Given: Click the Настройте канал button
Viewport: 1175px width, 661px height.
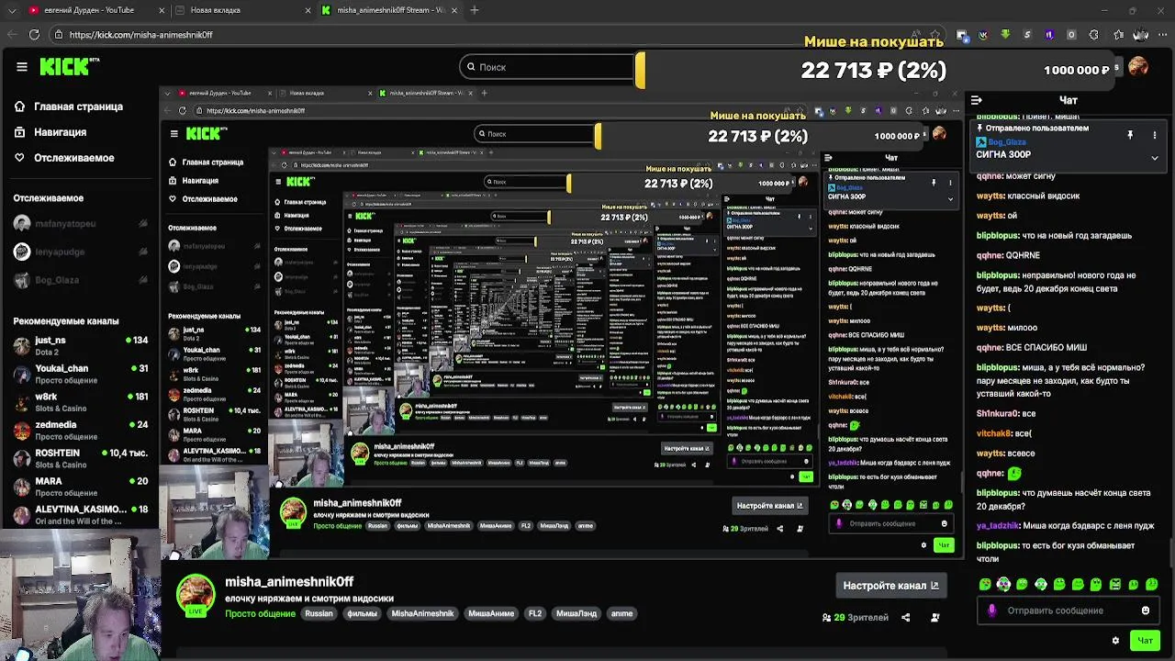Looking at the screenshot, I should coord(890,586).
